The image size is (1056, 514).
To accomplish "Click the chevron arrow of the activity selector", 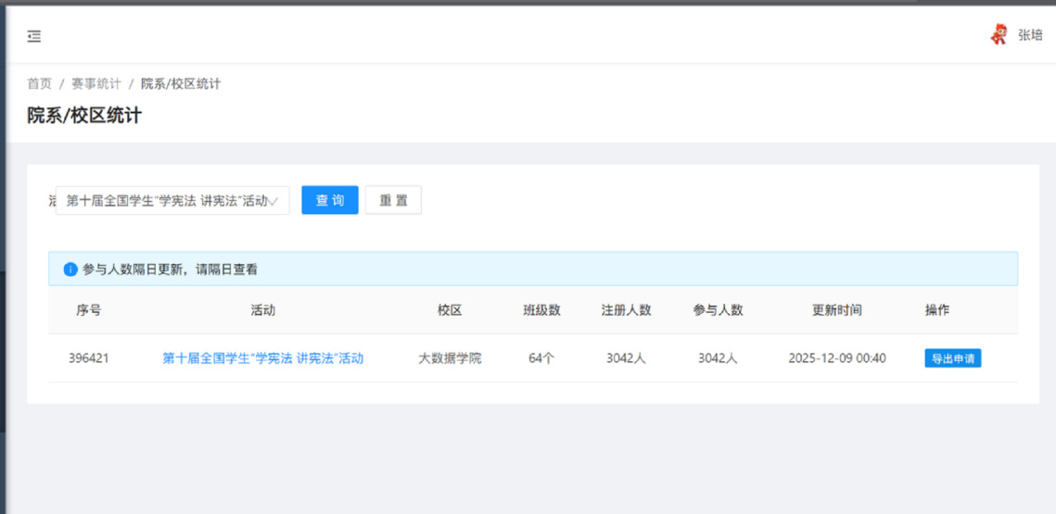I will click(274, 201).
